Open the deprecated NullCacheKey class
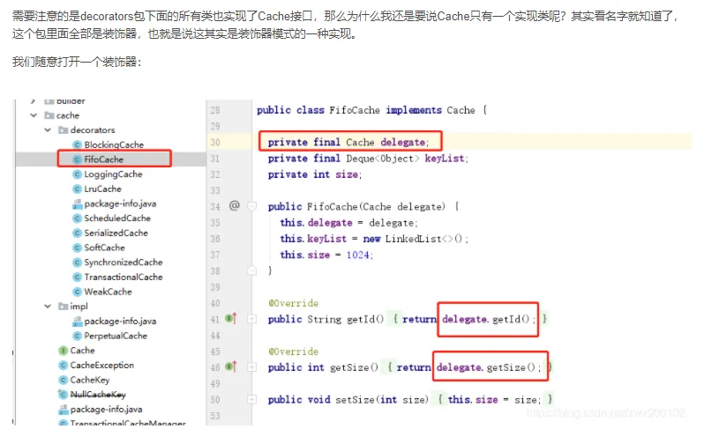Screen dimensions: 704x444 pos(98,394)
